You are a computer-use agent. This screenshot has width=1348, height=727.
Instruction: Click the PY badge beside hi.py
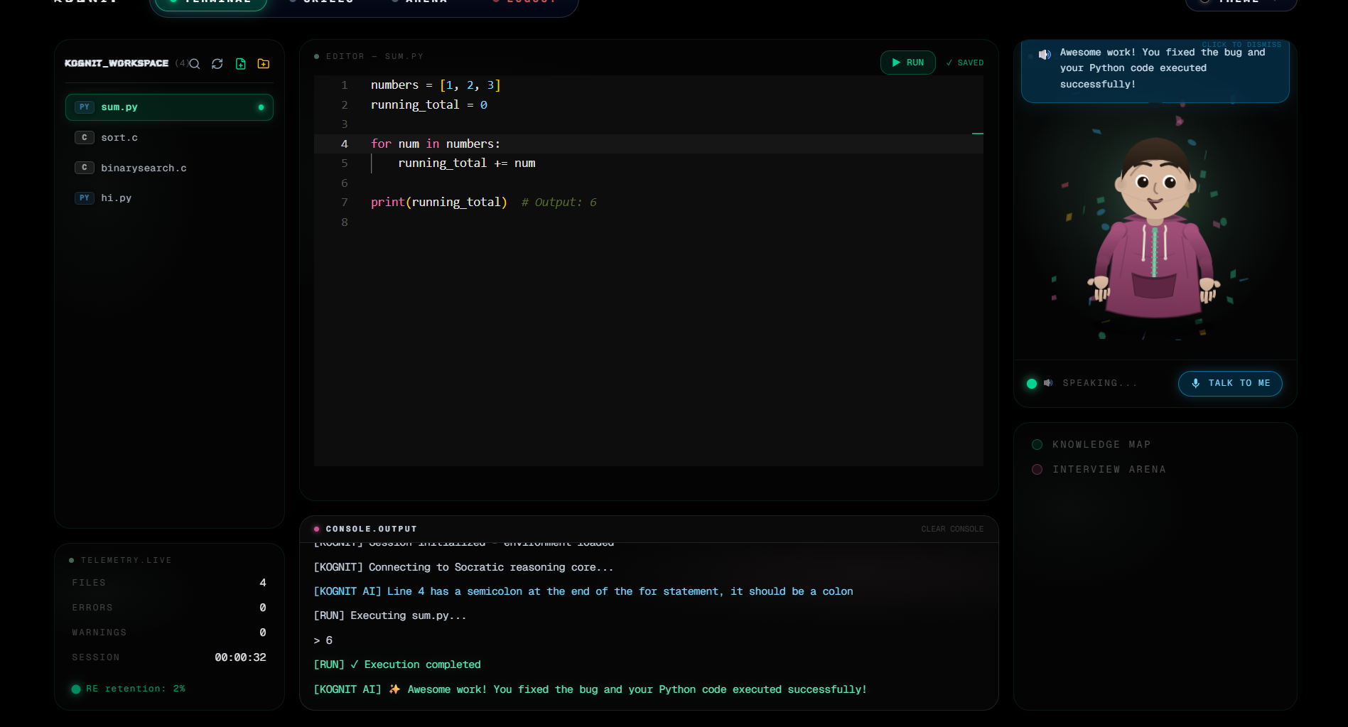(x=85, y=198)
